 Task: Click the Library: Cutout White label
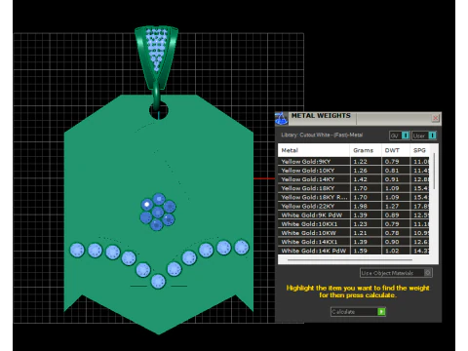point(322,135)
